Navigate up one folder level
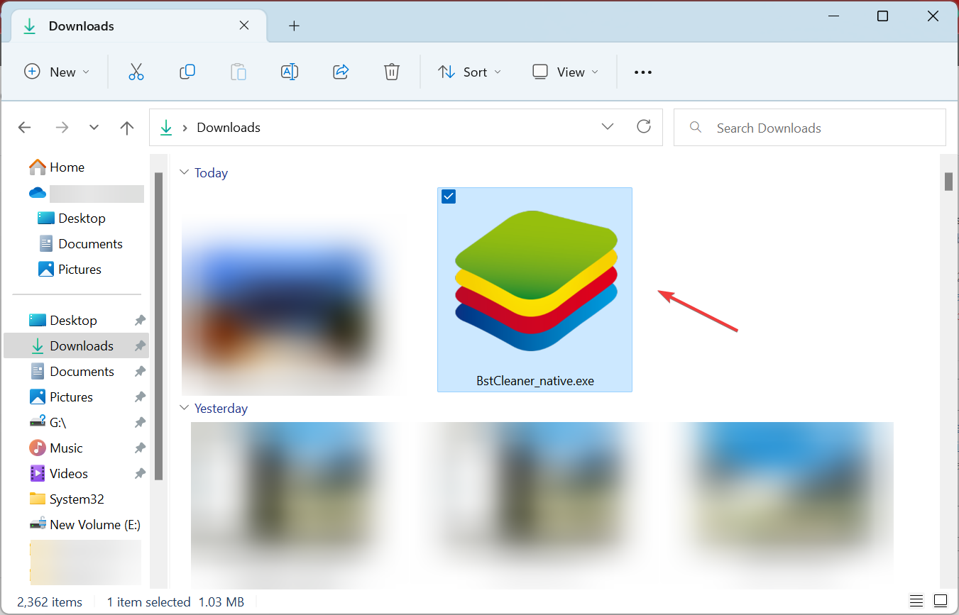Viewport: 959px width, 615px height. tap(126, 128)
